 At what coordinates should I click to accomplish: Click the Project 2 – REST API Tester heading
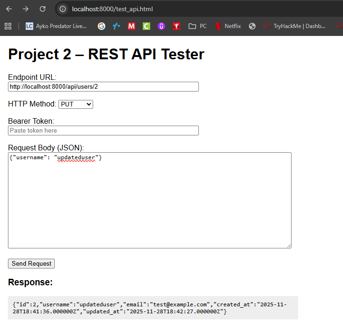[x=106, y=54]
